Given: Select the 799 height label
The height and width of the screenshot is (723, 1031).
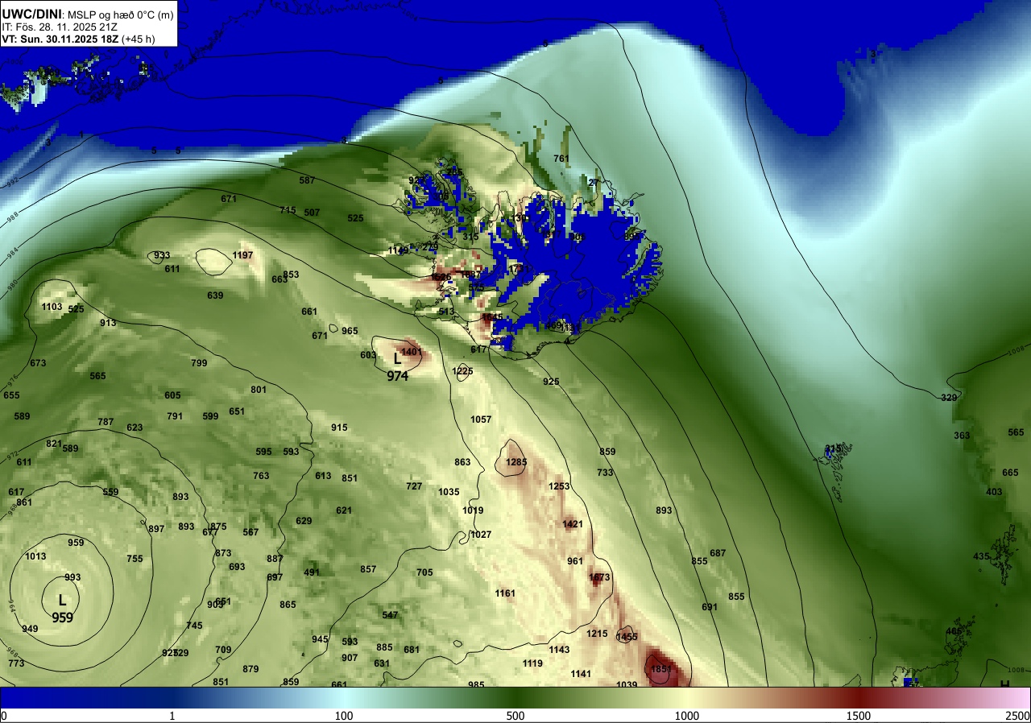Looking at the screenshot, I should click(x=199, y=363).
